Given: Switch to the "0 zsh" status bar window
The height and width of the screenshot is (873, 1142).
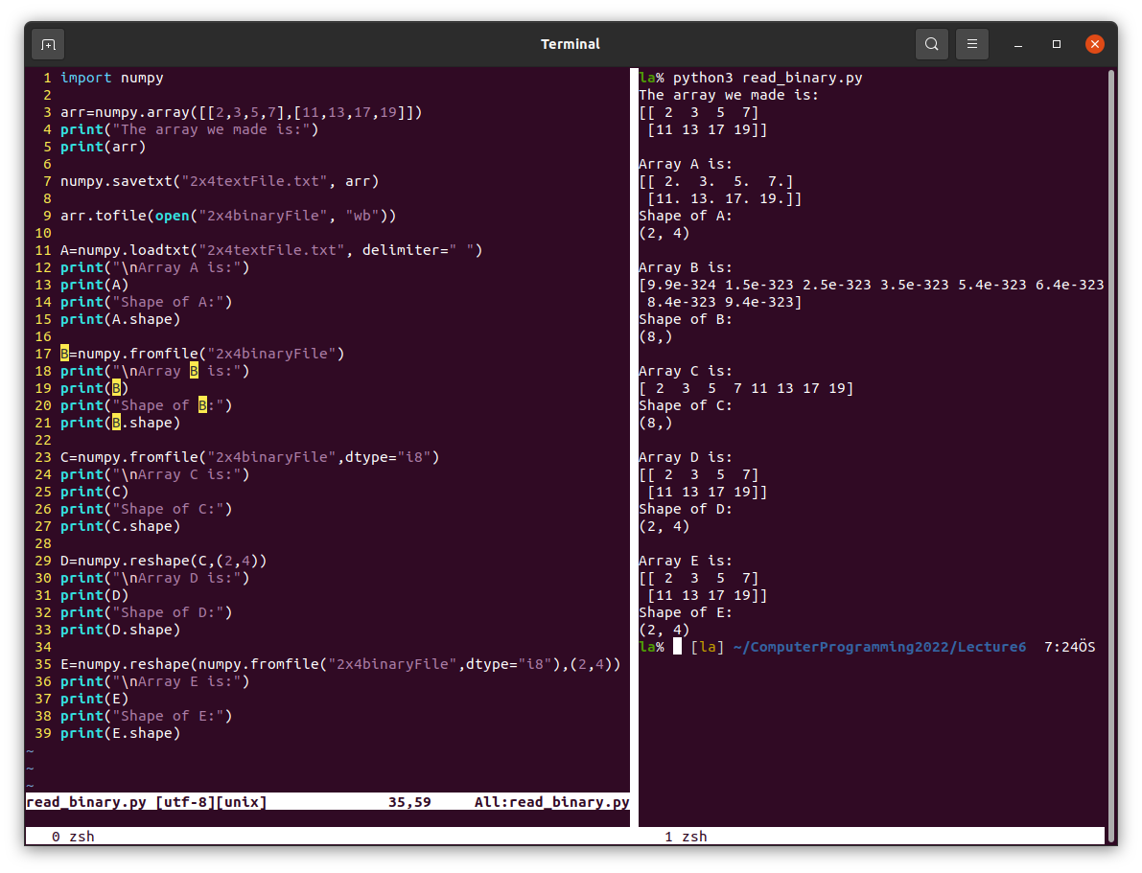Looking at the screenshot, I should tap(73, 837).
